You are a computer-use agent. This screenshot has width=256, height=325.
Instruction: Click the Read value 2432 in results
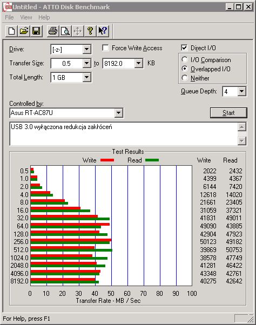(x=235, y=171)
